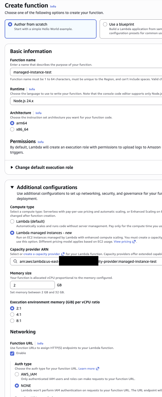Select the x86_64 architecture option
This screenshot has height=397, width=162.
coord(12,129)
